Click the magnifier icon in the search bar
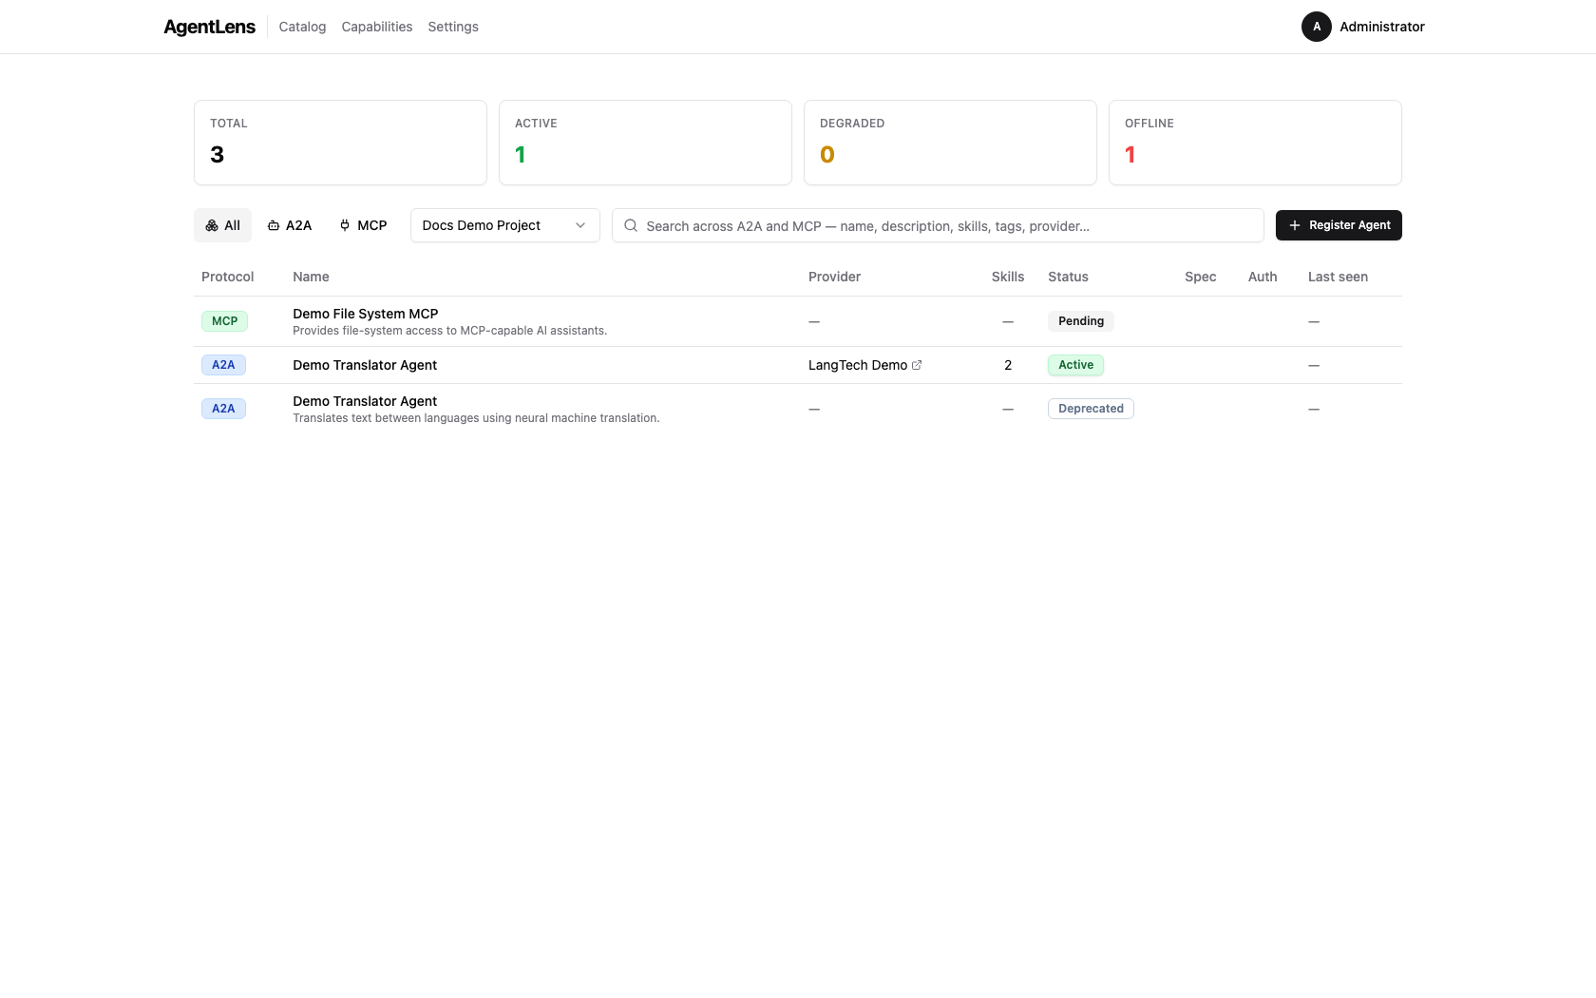The width and height of the screenshot is (1596, 998). click(x=631, y=225)
